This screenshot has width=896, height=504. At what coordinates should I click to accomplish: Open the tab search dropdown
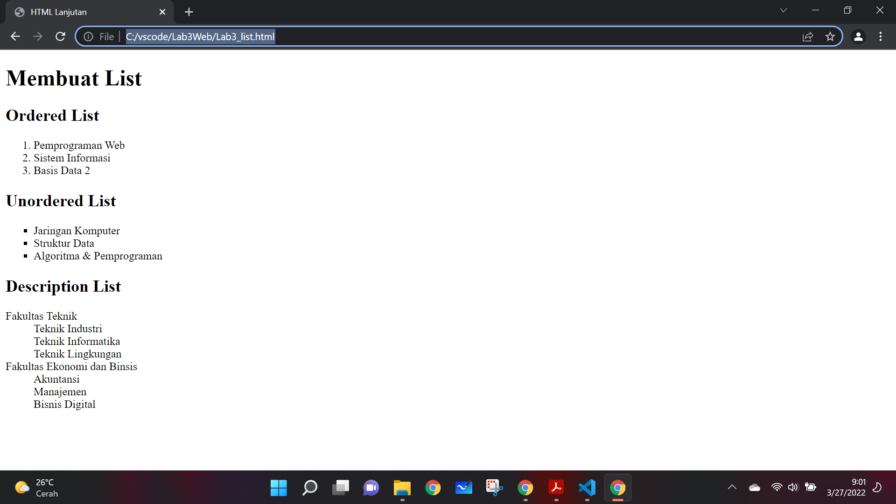click(784, 10)
